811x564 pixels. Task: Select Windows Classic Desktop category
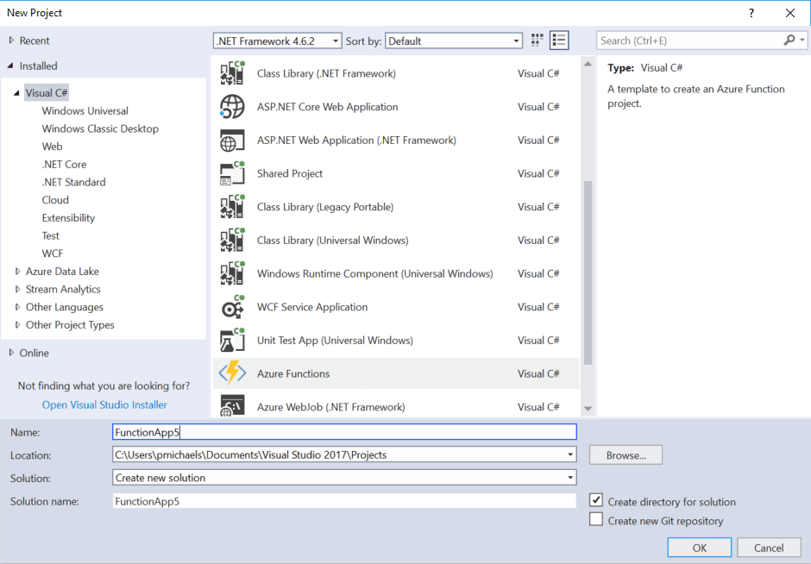pos(100,128)
